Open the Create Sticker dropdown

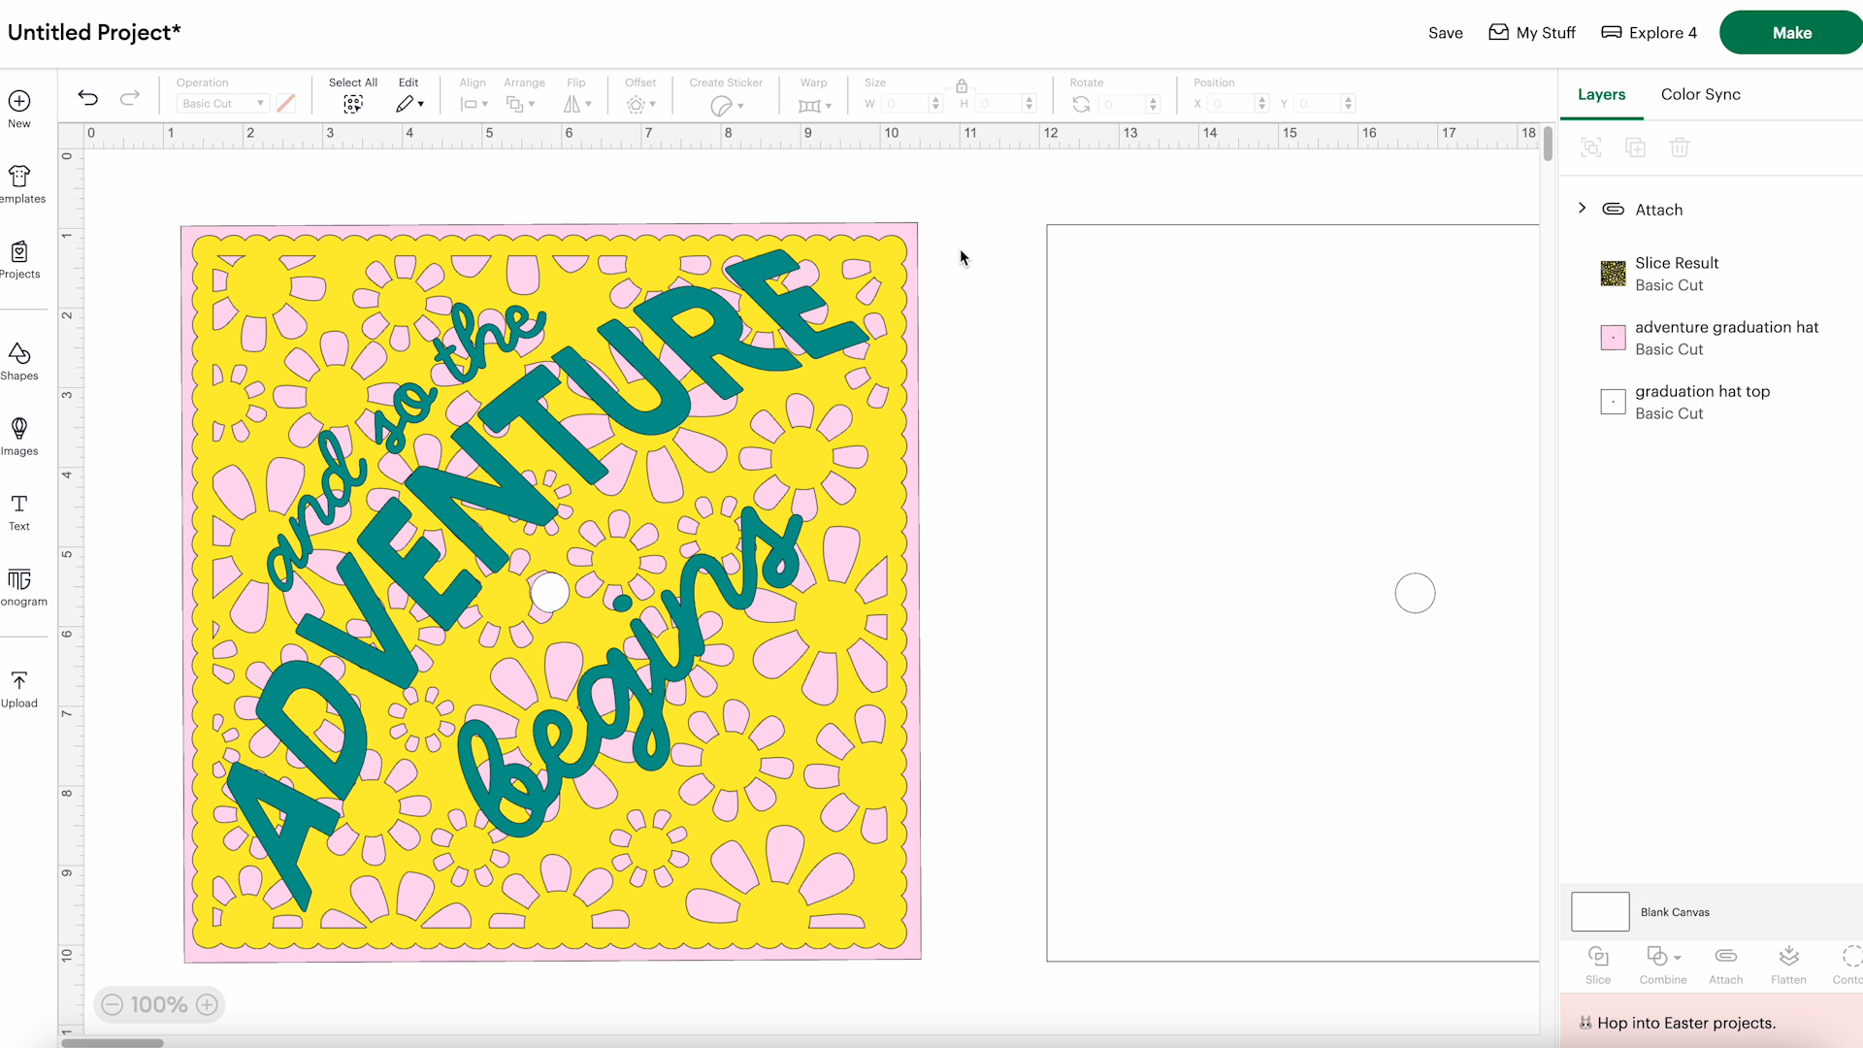pos(727,105)
